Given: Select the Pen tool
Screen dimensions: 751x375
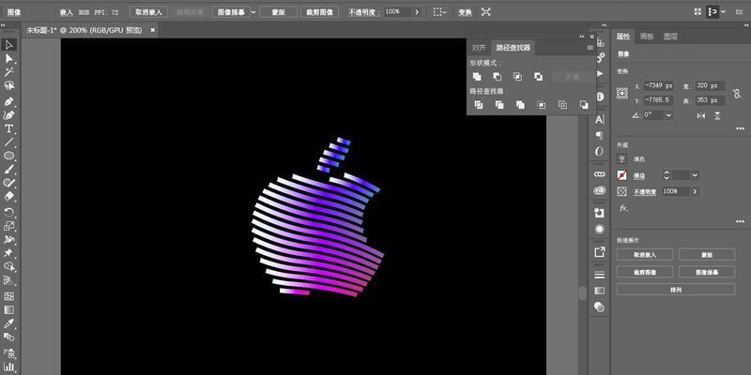Looking at the screenshot, I should pos(8,102).
